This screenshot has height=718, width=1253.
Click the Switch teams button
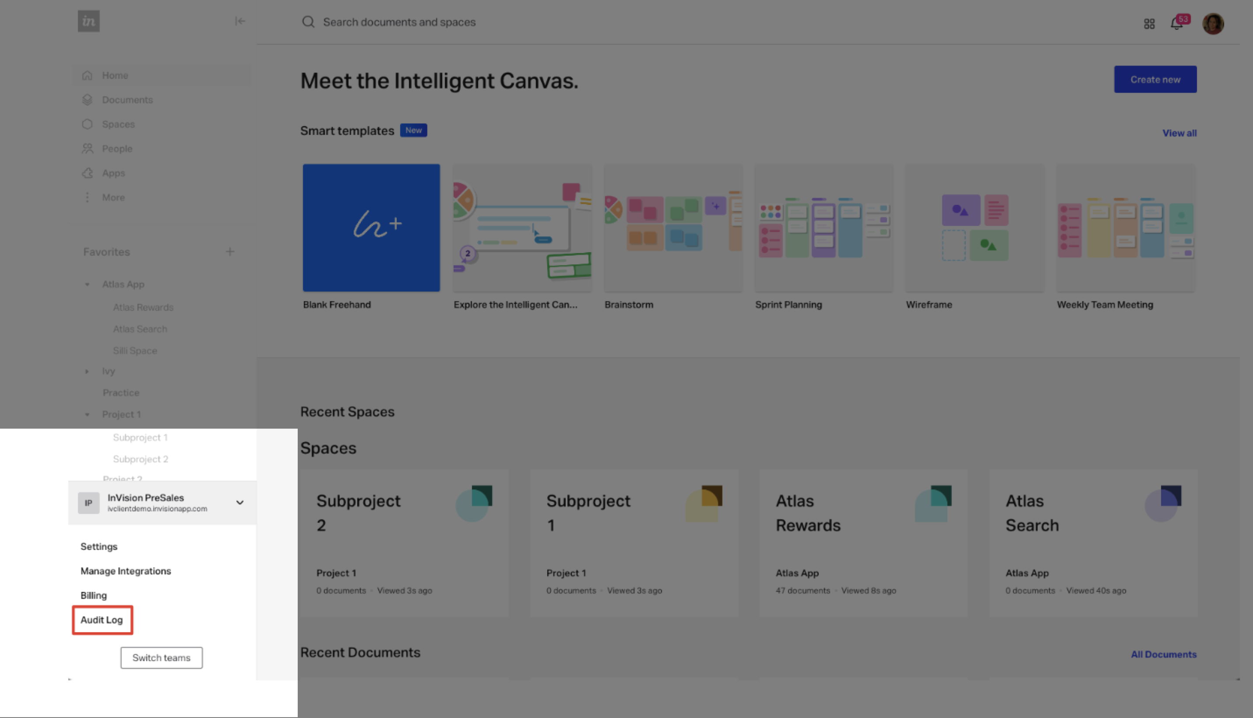[x=161, y=658]
